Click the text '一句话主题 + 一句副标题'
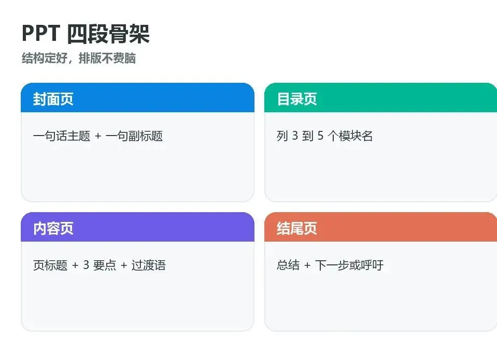 [x=98, y=136]
